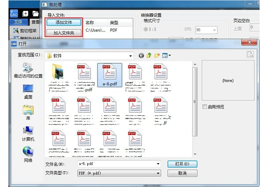Viewport: 263px width, 187px height.
Task: Open Network (网络) in sidebar
Action: (28, 155)
